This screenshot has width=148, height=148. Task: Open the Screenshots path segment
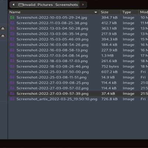[x=67, y=5]
